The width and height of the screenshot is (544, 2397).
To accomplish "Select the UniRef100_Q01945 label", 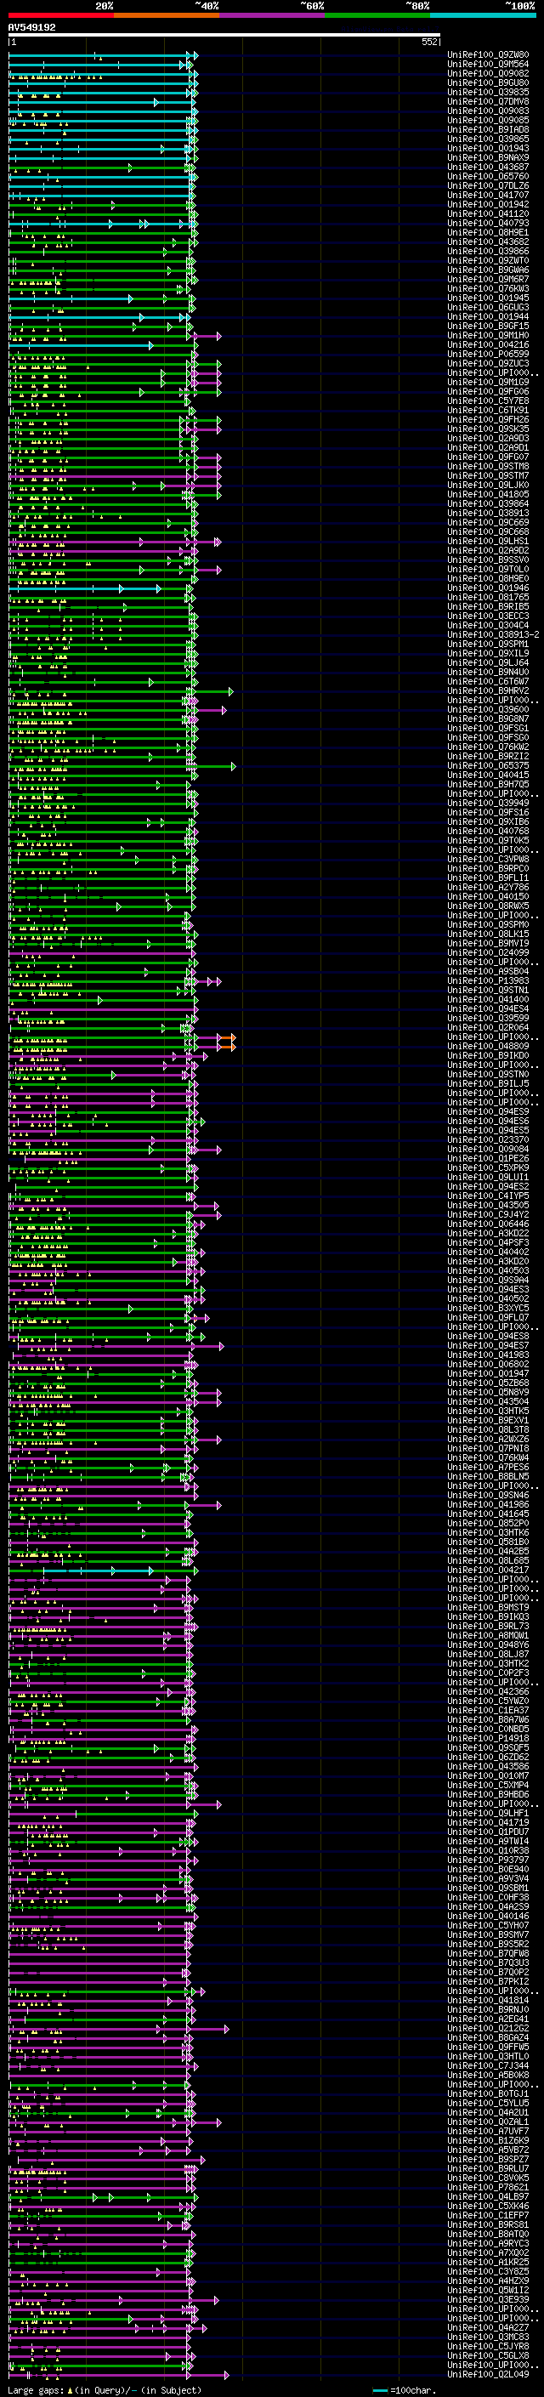I will coord(488,298).
